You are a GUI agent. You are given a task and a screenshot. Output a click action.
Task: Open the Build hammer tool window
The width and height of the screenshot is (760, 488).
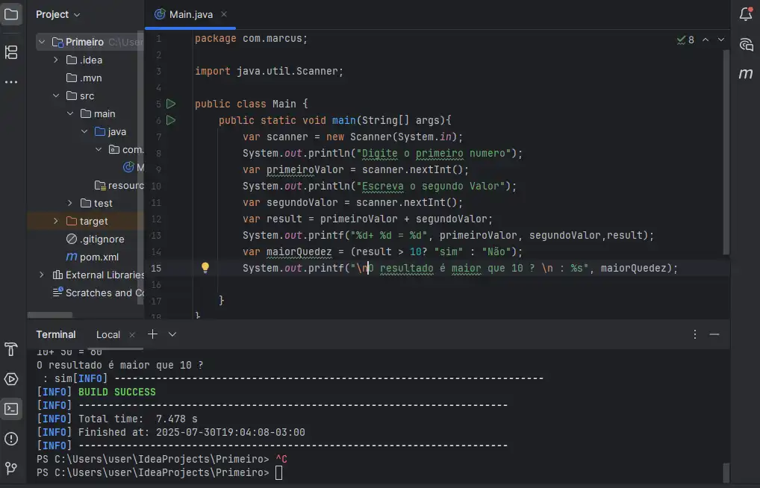[x=10, y=349]
